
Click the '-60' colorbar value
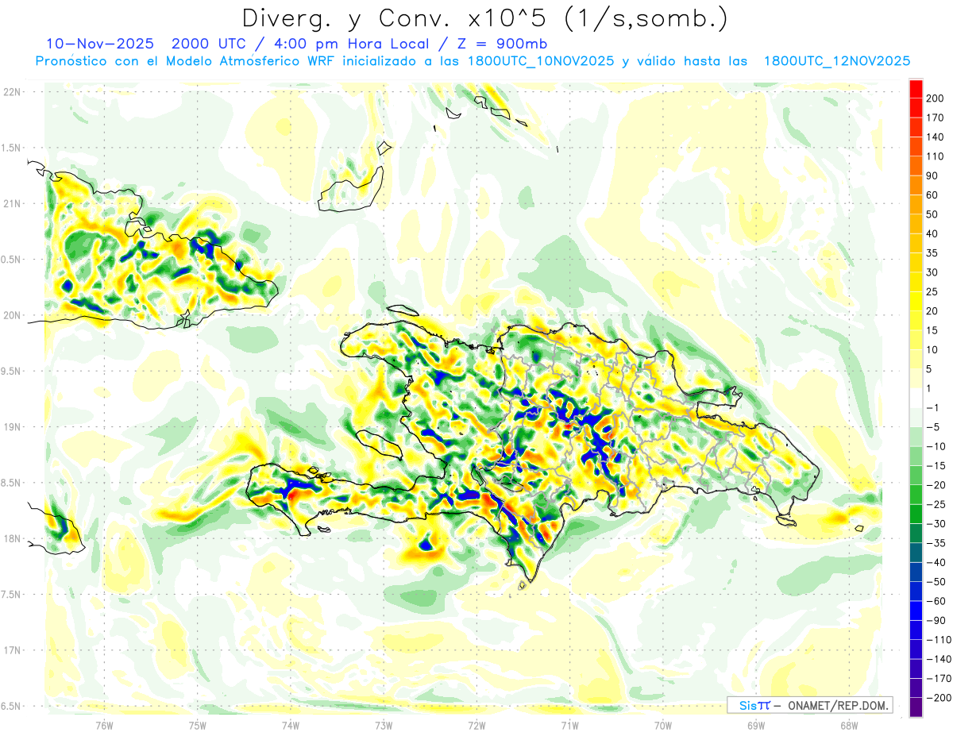coord(938,601)
